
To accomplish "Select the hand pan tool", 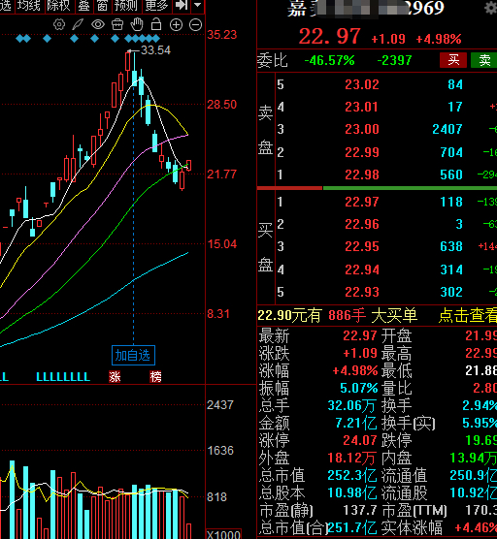I will 137,25.
